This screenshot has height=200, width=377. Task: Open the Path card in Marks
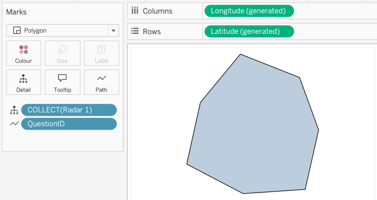pos(101,83)
